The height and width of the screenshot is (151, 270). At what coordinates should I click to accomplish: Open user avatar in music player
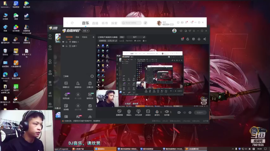click(159, 23)
